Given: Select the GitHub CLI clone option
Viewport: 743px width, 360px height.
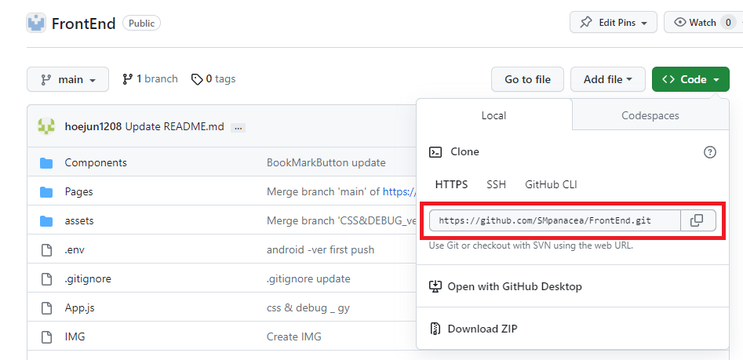Looking at the screenshot, I should (x=551, y=185).
